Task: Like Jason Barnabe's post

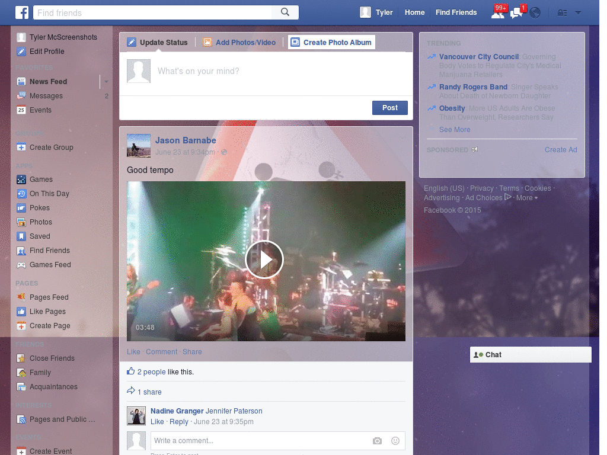Action: tap(133, 352)
